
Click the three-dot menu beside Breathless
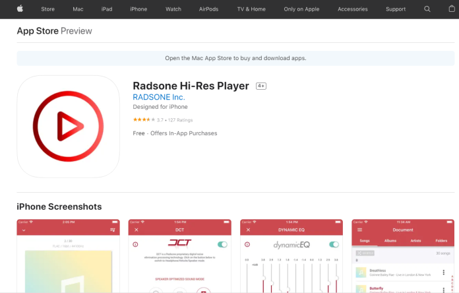coord(443,273)
